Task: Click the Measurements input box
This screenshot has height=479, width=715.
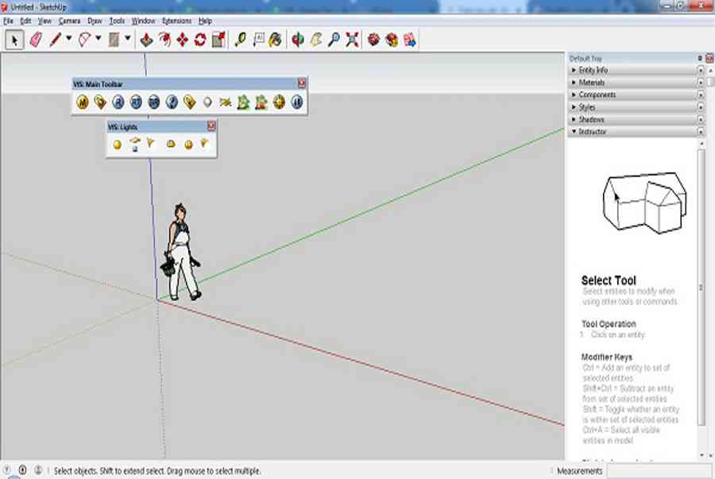Action: (x=659, y=471)
